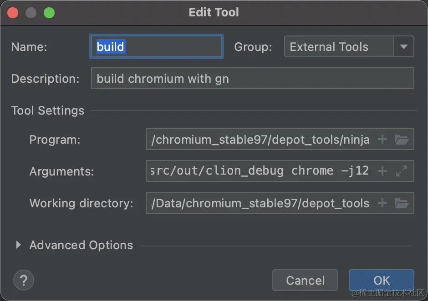This screenshot has width=428, height=301.
Task: Expand the Arguments field editor
Action: click(402, 171)
